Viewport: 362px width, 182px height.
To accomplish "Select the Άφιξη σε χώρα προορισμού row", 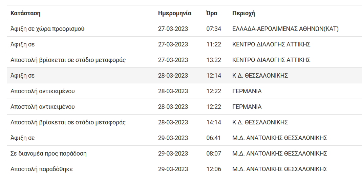I will (x=185, y=29).
